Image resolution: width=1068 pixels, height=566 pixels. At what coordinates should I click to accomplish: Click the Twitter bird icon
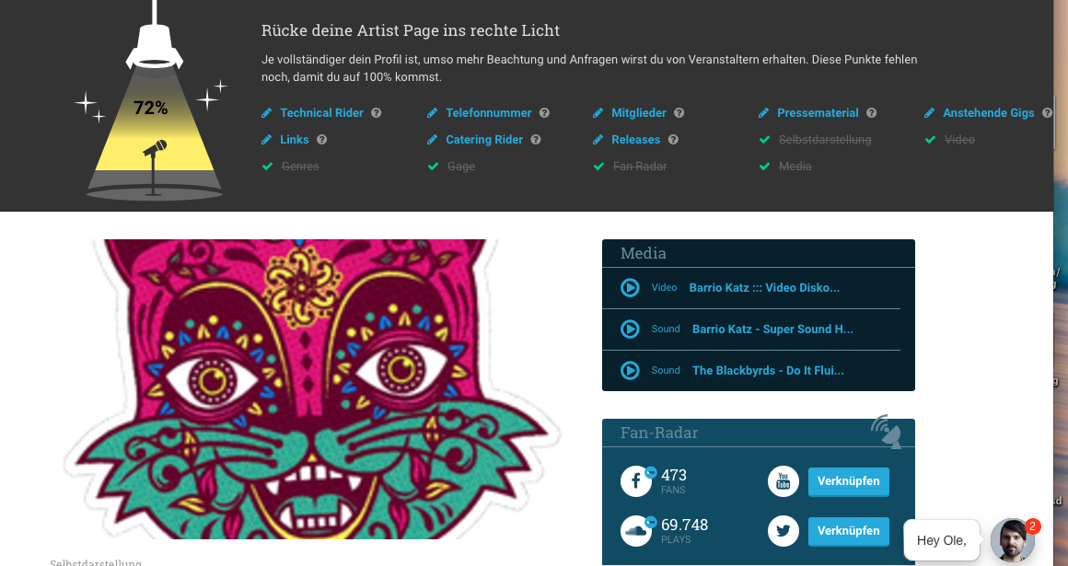(x=784, y=530)
